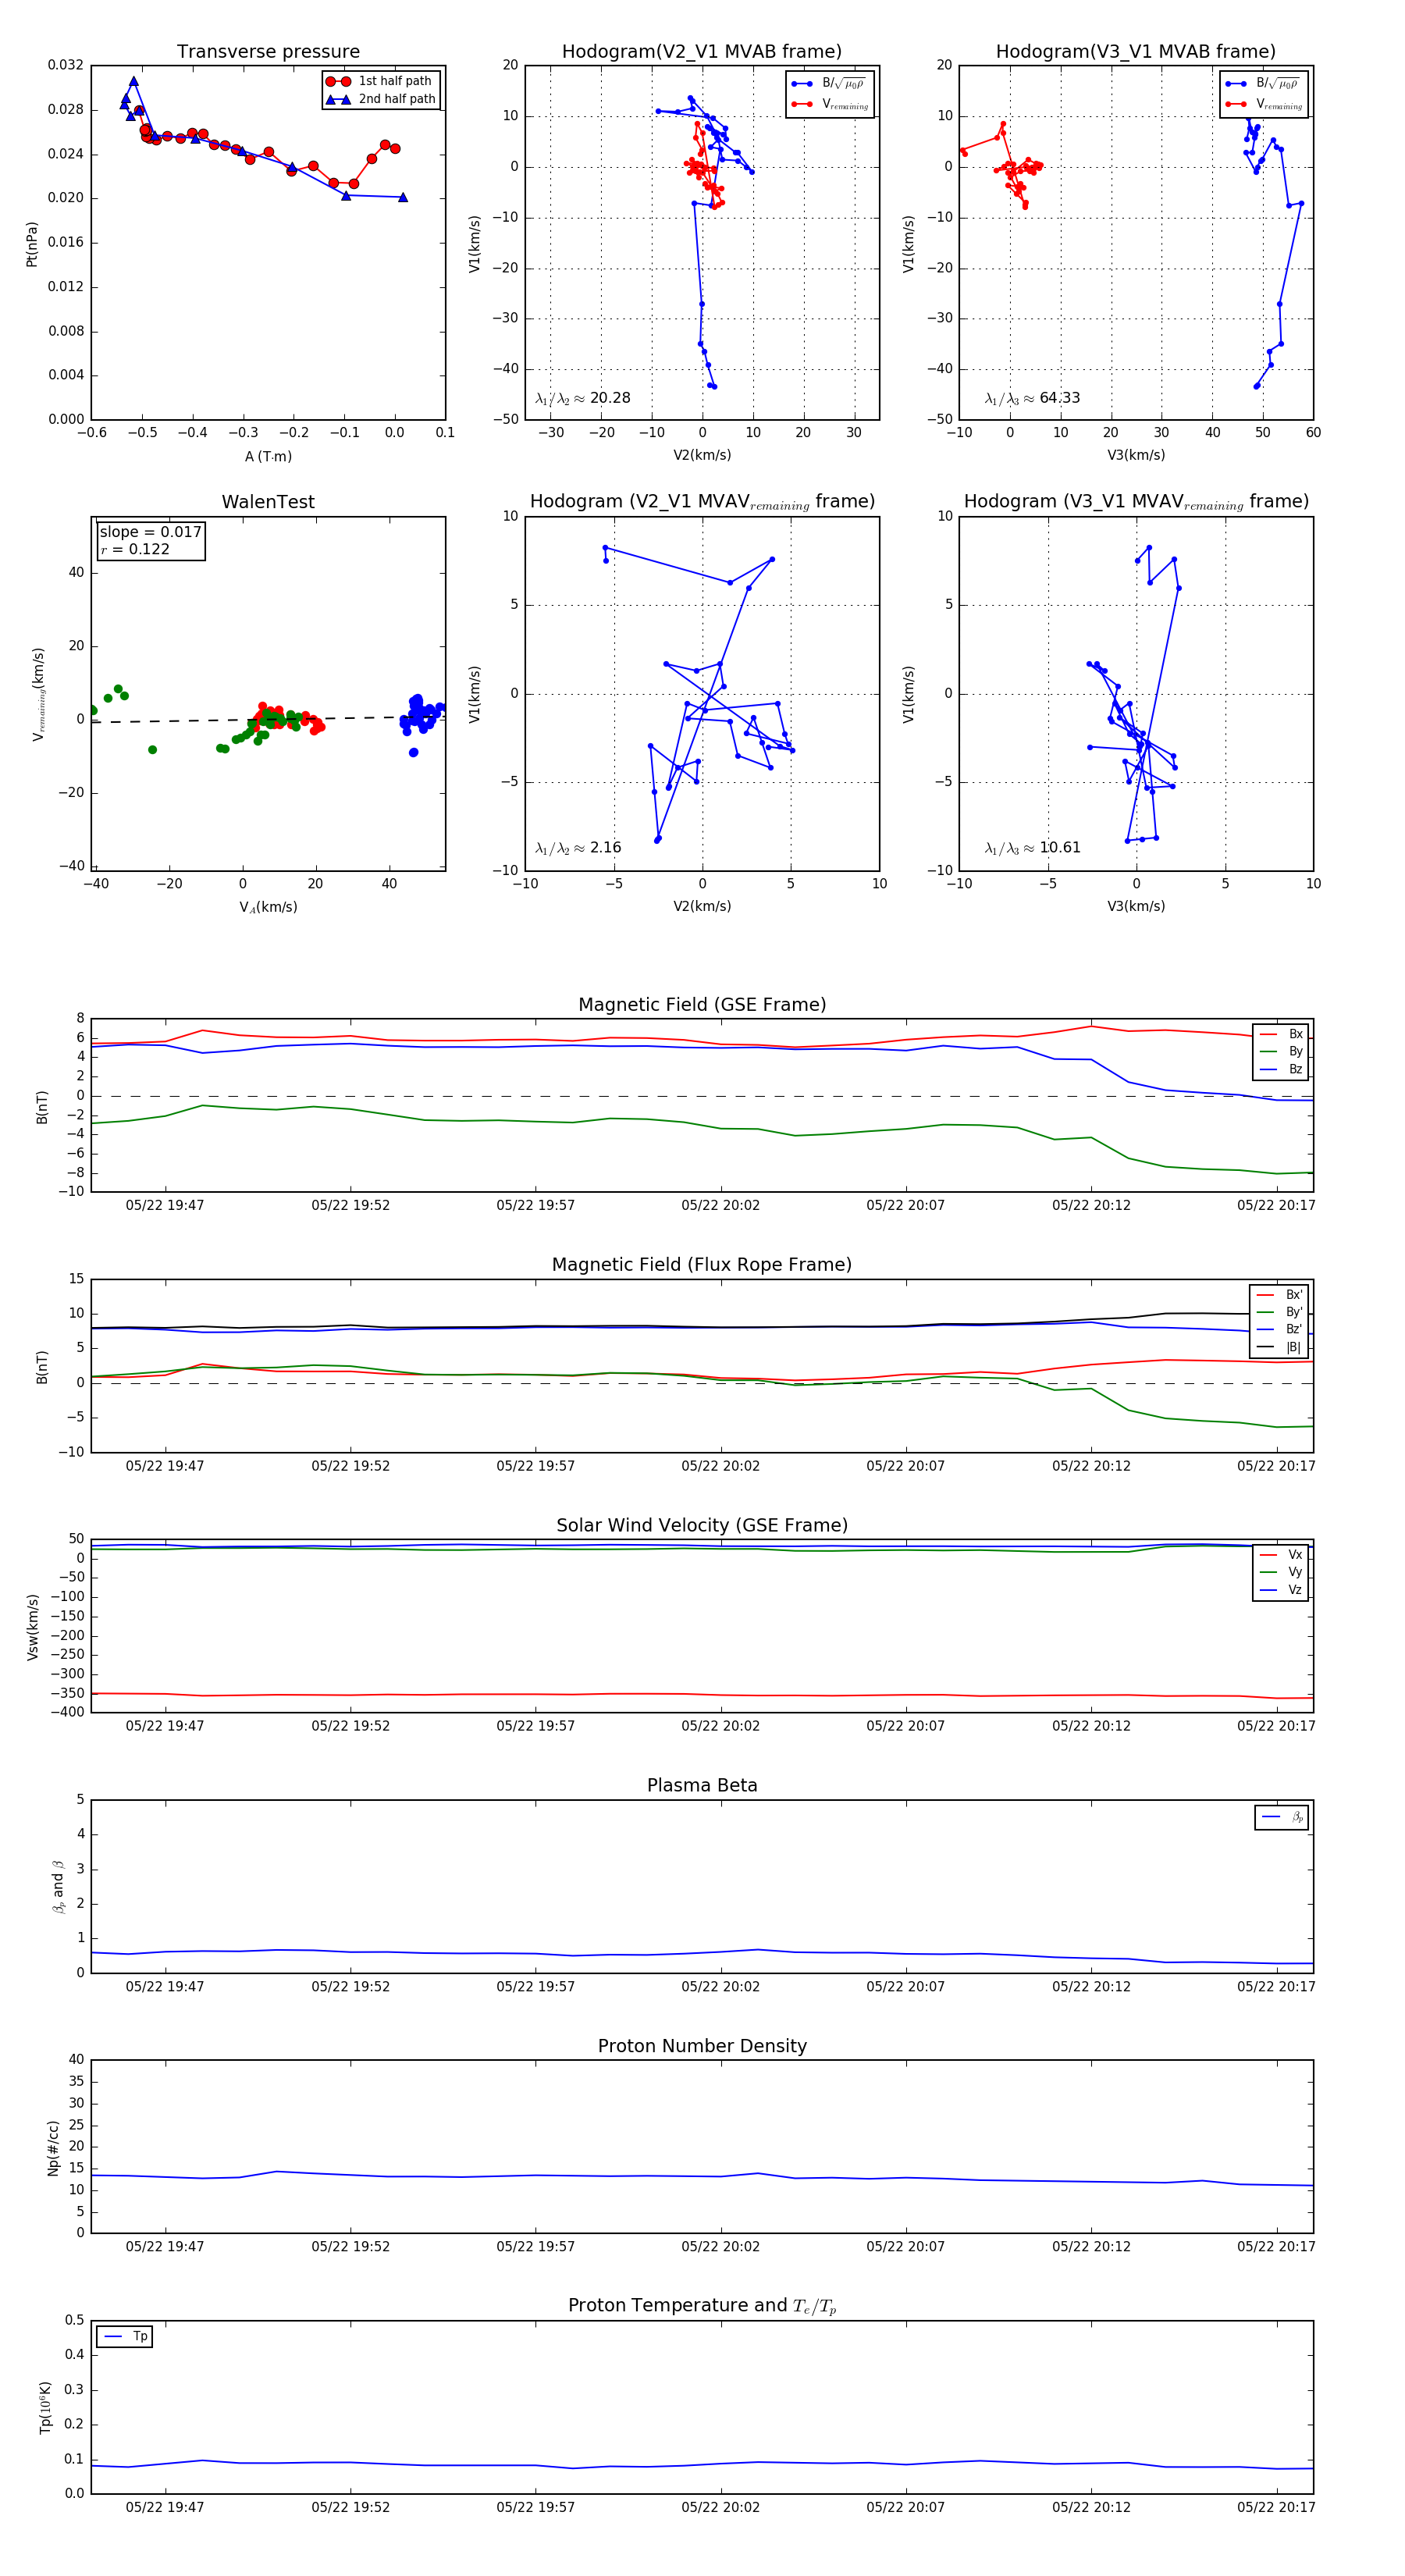Click '05/22 20:02' tick in Plasma Beta panel

point(720,1987)
